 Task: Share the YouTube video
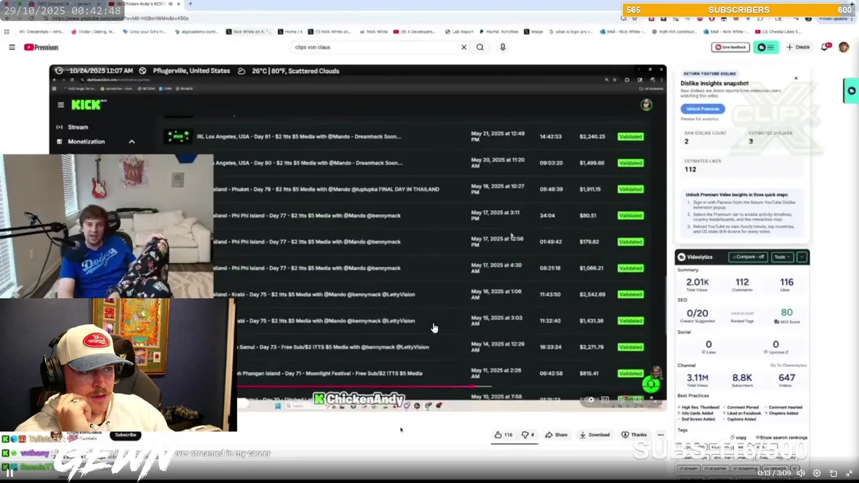[x=556, y=435]
